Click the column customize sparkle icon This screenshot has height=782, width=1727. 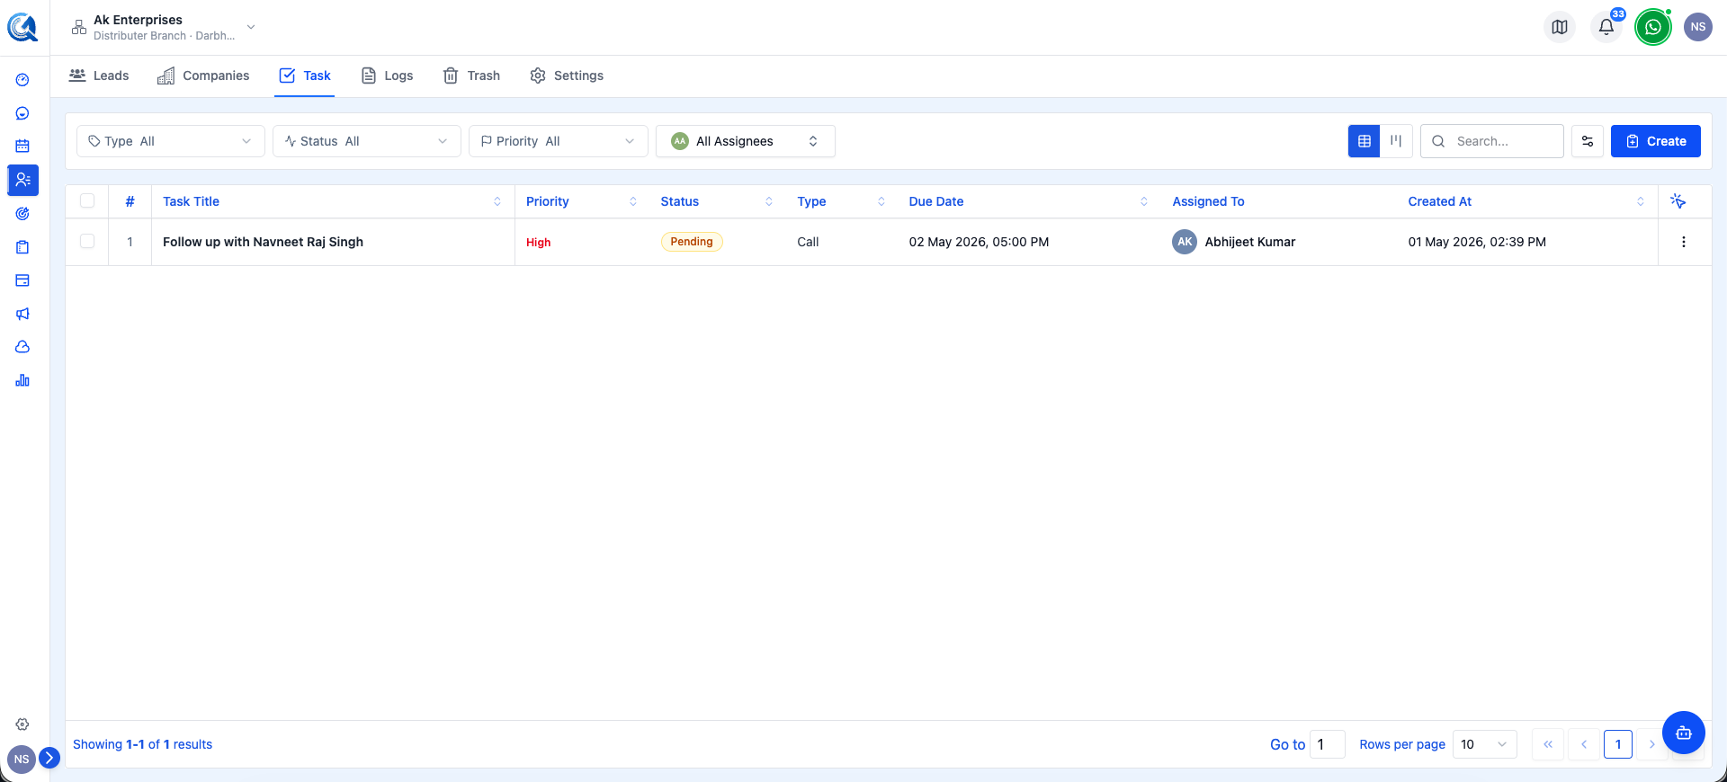click(1678, 201)
